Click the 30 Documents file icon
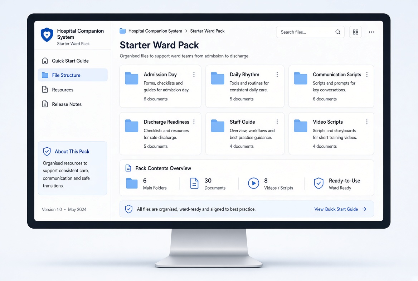The height and width of the screenshot is (281, 418). tap(194, 184)
